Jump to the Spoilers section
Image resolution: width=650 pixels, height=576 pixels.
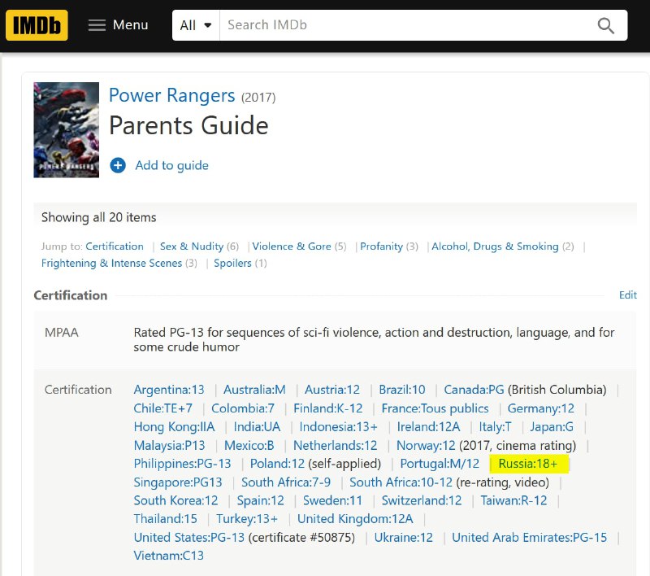pos(232,263)
